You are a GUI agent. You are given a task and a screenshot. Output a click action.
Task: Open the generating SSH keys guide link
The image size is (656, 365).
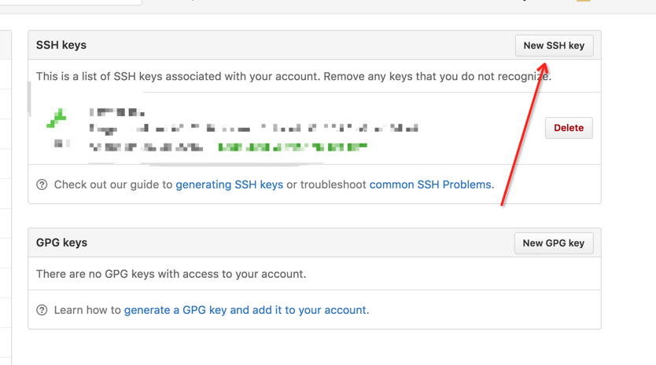(229, 184)
